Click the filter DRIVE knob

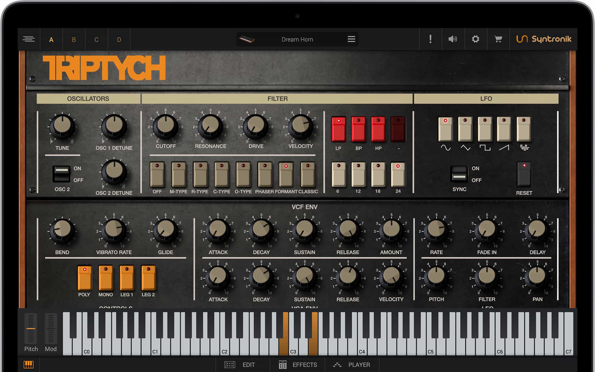256,126
